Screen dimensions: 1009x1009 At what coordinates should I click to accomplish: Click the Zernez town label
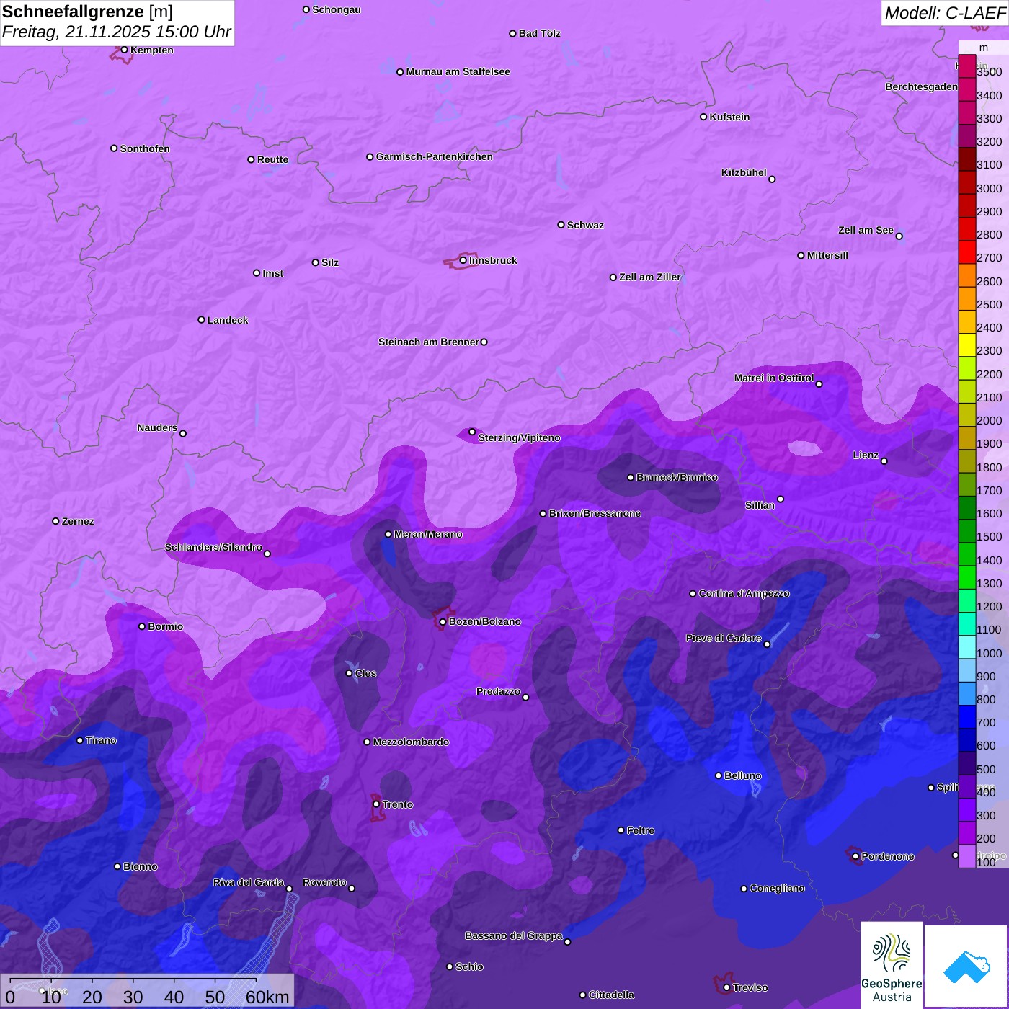tap(78, 521)
